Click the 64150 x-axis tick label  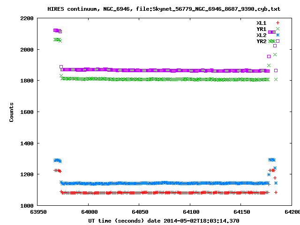(x=242, y=212)
